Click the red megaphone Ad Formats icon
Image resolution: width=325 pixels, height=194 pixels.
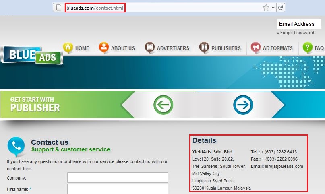point(256,47)
